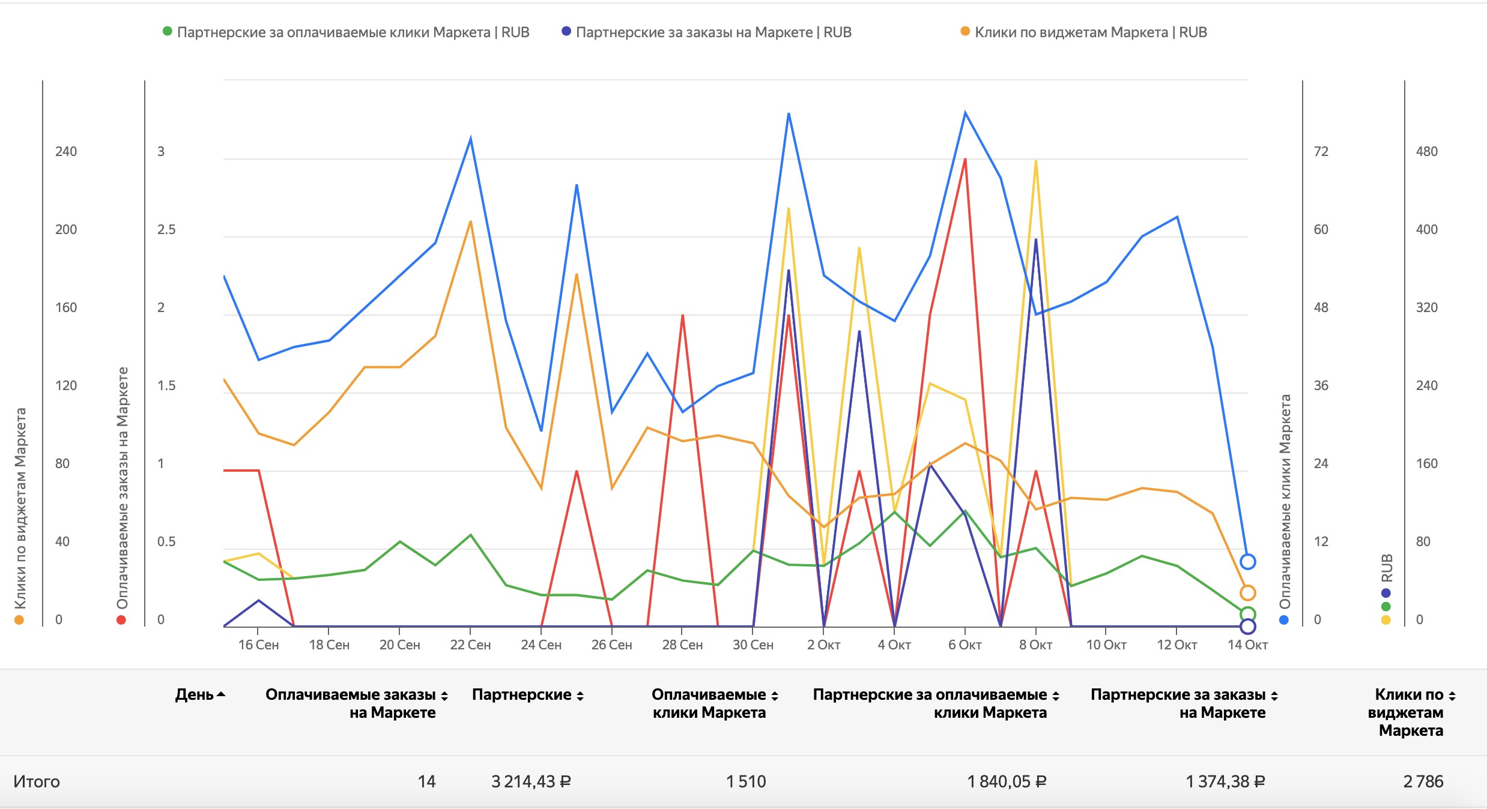The image size is (1487, 809).
Task: Click sort arrows beside Оплачиваемые клики Маркета
Action: [x=775, y=696]
